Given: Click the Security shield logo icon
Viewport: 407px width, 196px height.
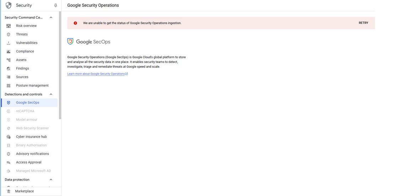Looking at the screenshot, I should click(x=9, y=5).
